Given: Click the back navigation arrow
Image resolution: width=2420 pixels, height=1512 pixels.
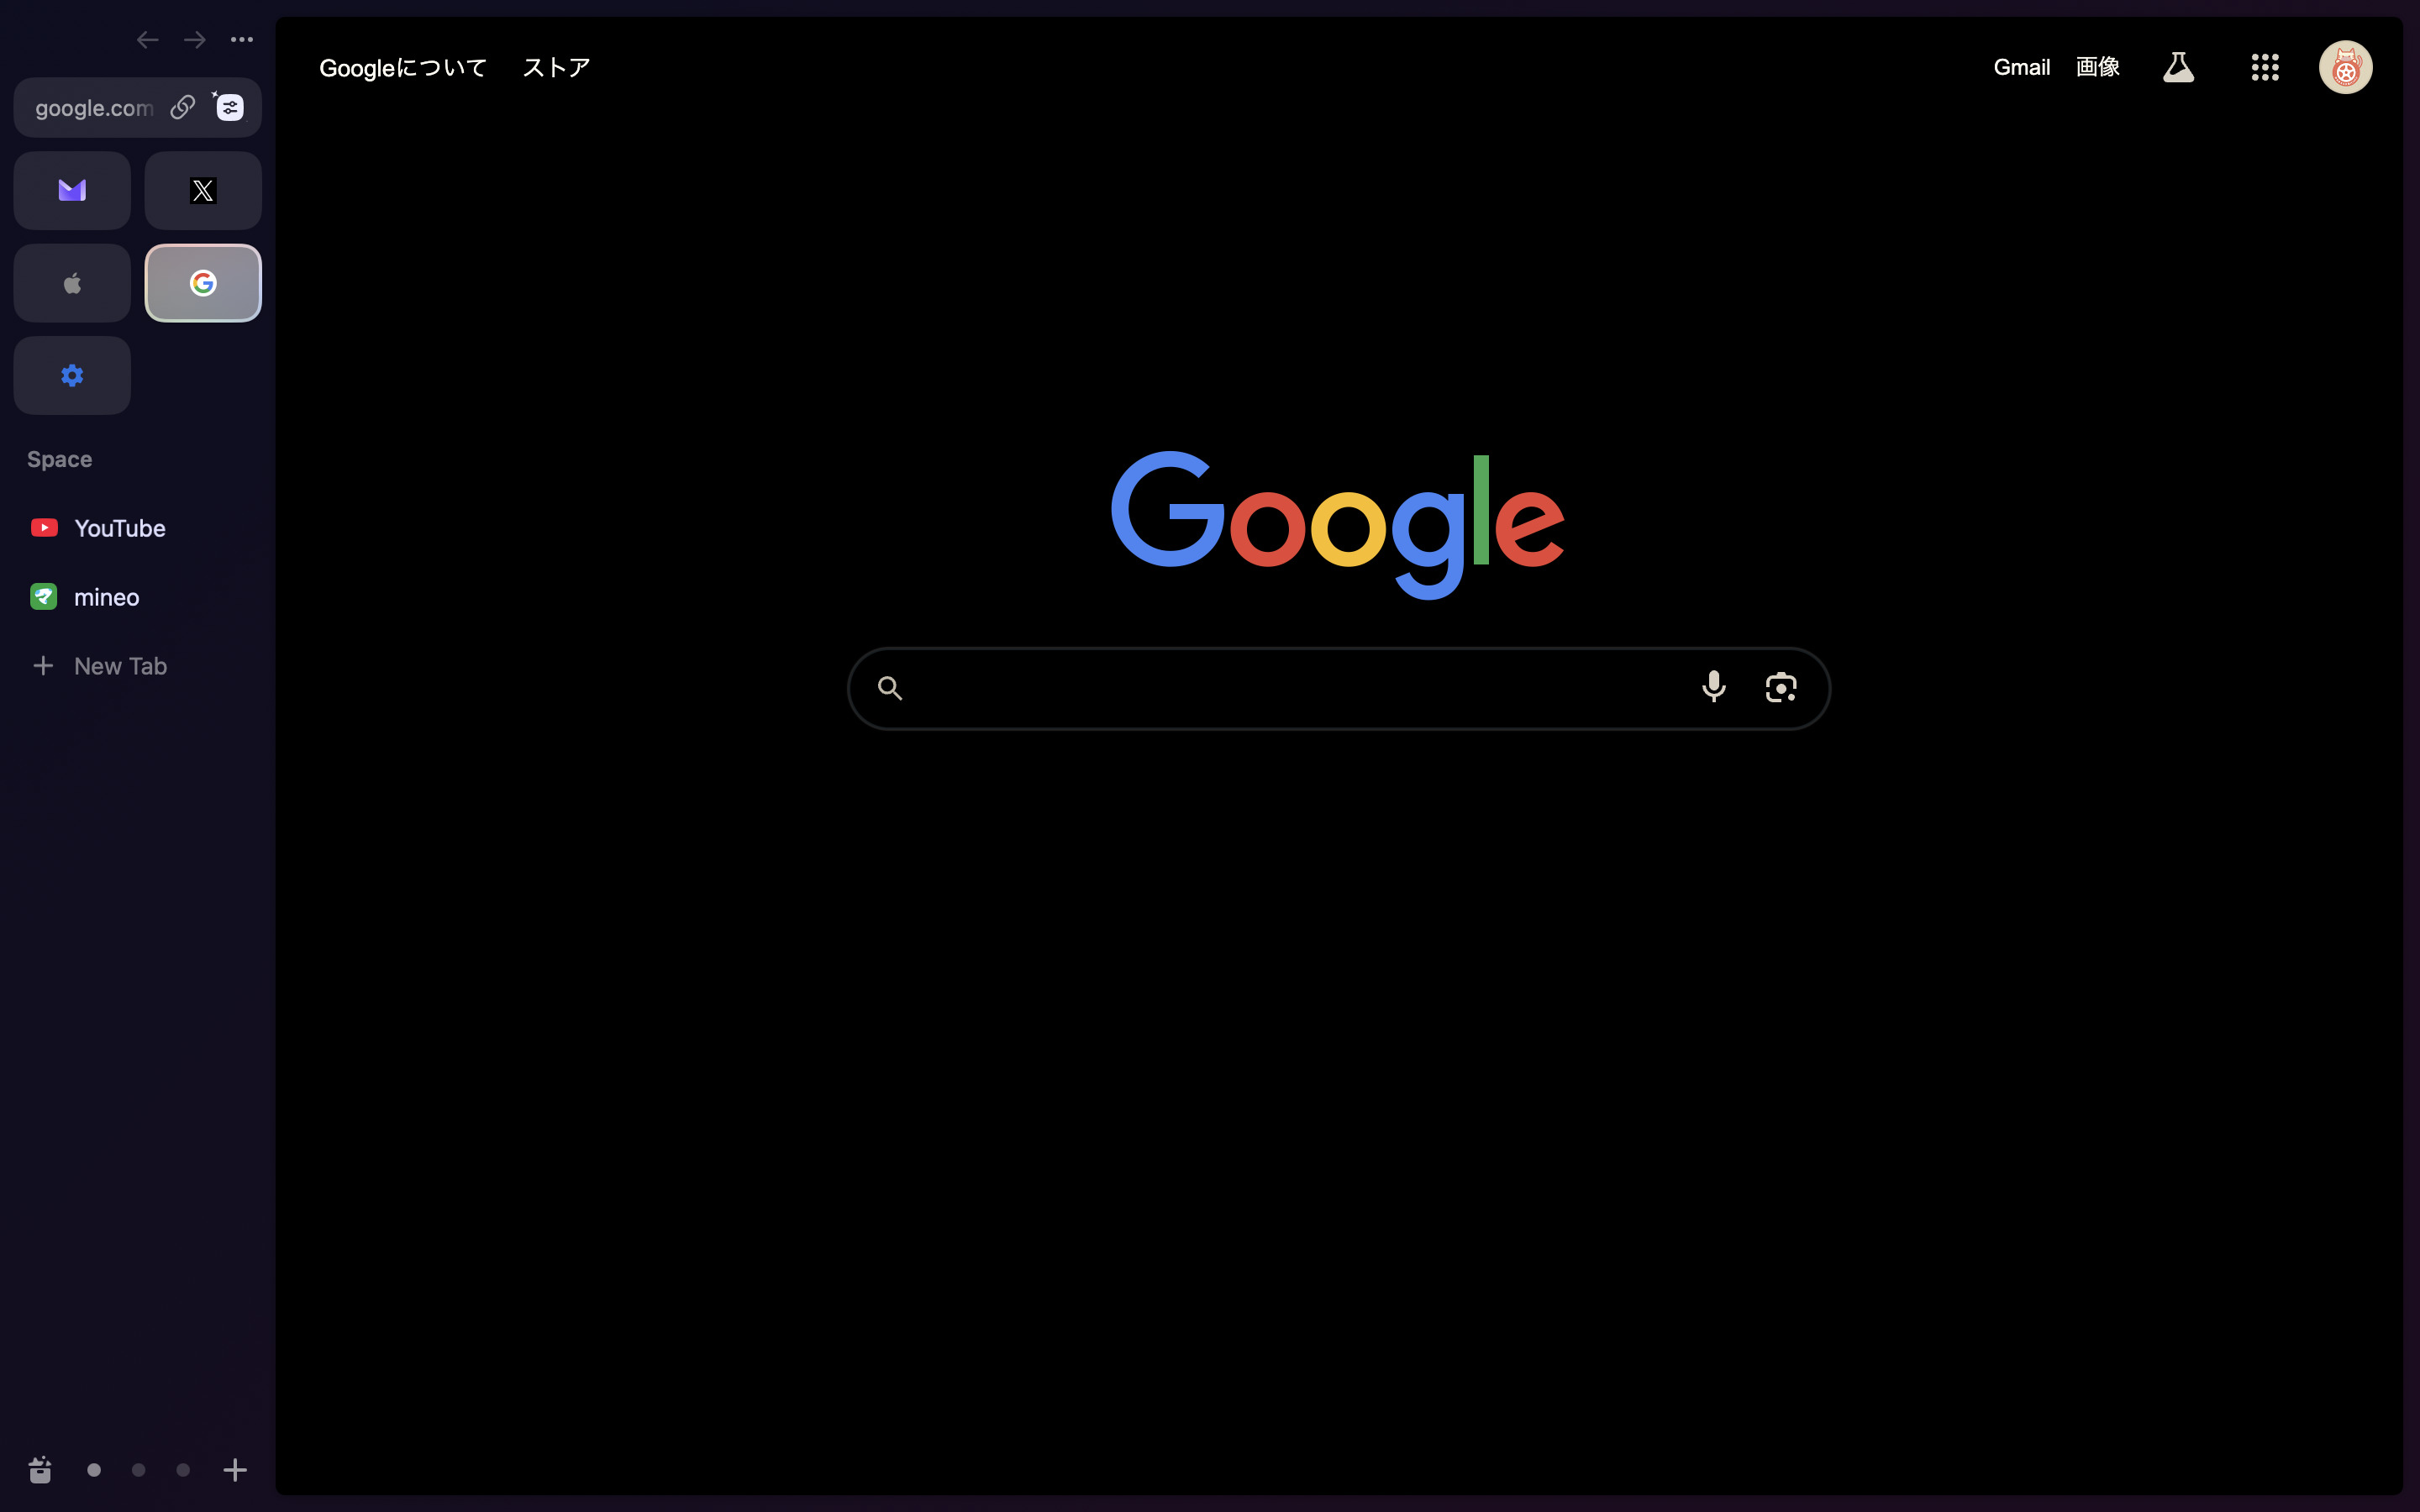Looking at the screenshot, I should coord(147,40).
